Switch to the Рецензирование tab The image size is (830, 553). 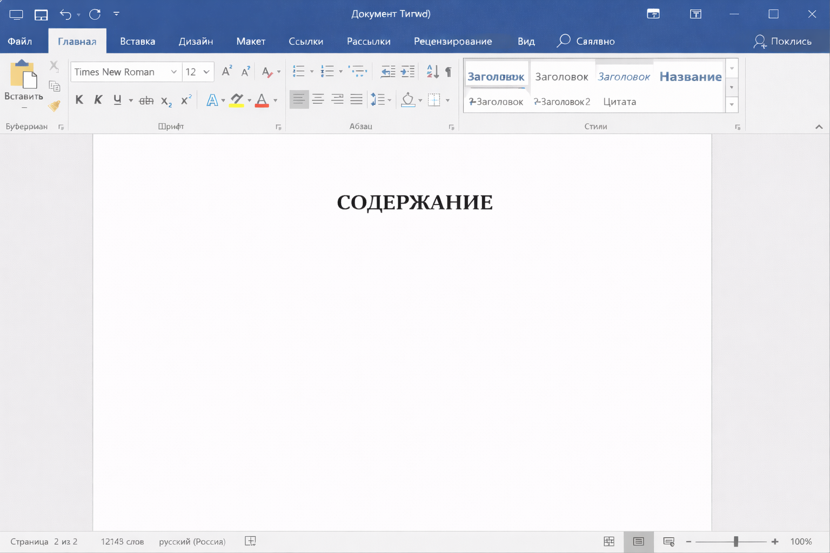point(452,42)
